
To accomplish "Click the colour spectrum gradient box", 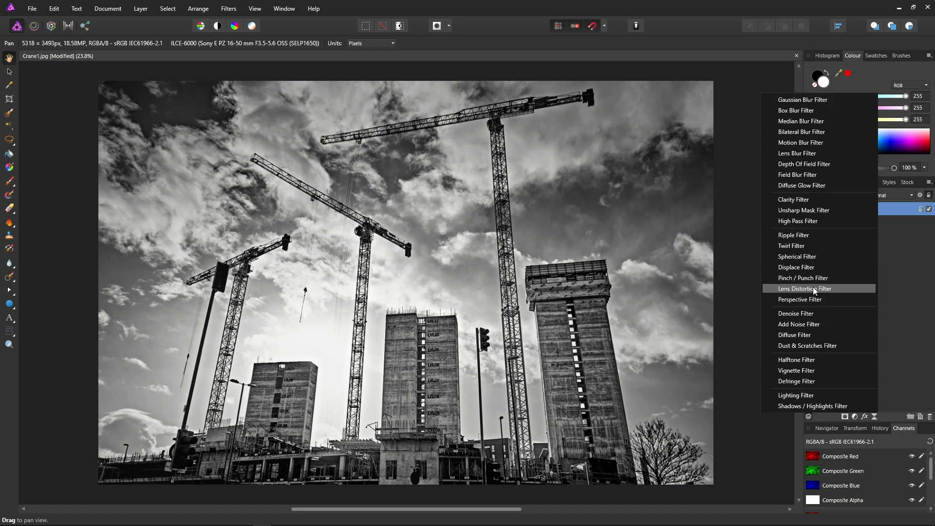I will (x=904, y=141).
